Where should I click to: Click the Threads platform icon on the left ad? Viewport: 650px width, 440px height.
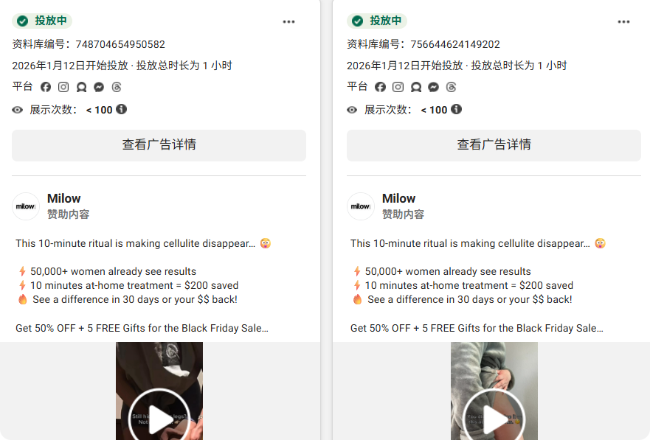(117, 87)
